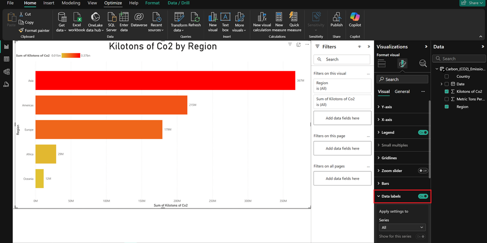487x243 pixels.
Task: Check the Country field checkbox
Action: pyautogui.click(x=447, y=77)
